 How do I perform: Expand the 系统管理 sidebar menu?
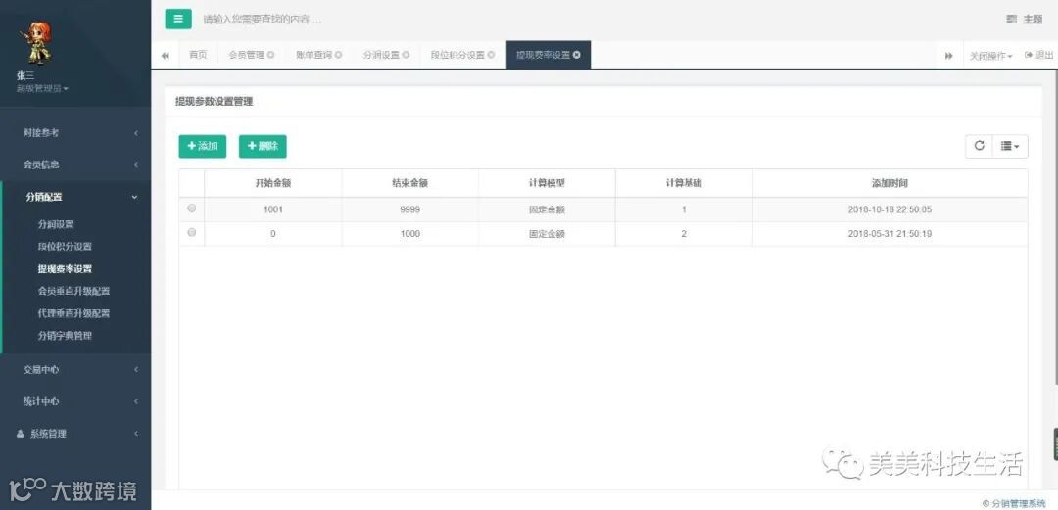tap(75, 434)
